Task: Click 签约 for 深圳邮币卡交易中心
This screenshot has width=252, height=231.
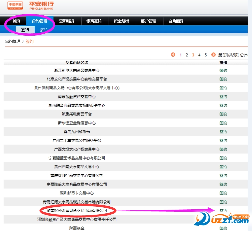Action: coord(223,193)
